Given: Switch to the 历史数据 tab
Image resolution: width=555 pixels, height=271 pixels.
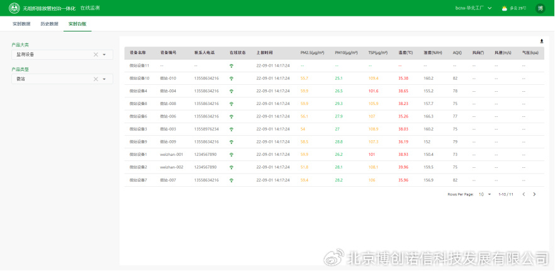Looking at the screenshot, I should [x=49, y=24].
